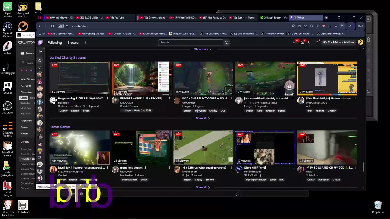Select the 'OCE' tag
Screen dimensions: 390x219
pos(223,111)
